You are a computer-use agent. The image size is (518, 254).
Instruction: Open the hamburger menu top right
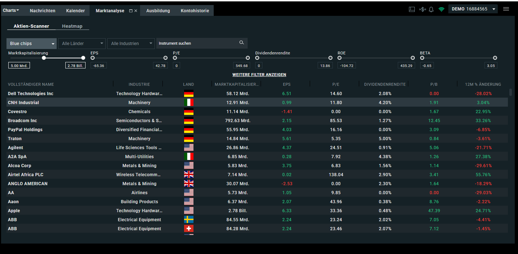[506, 9]
